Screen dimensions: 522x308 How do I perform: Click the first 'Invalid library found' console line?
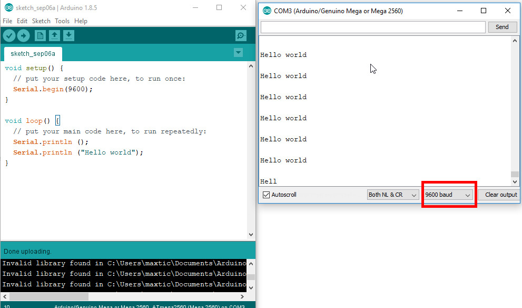pyautogui.click(x=124, y=263)
